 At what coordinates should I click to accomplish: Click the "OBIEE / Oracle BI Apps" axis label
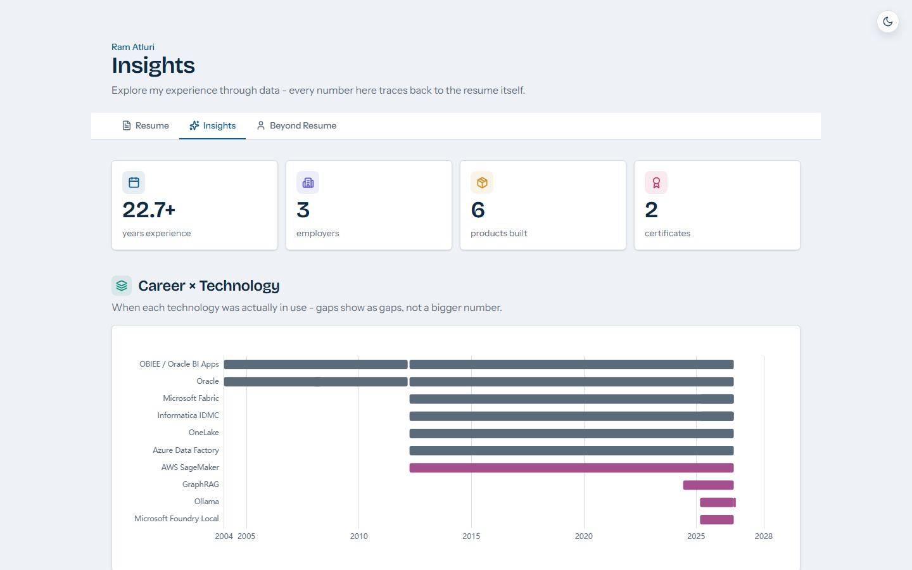coord(179,364)
